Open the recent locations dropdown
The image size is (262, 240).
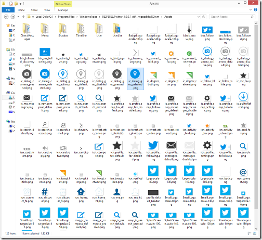coord(18,17)
